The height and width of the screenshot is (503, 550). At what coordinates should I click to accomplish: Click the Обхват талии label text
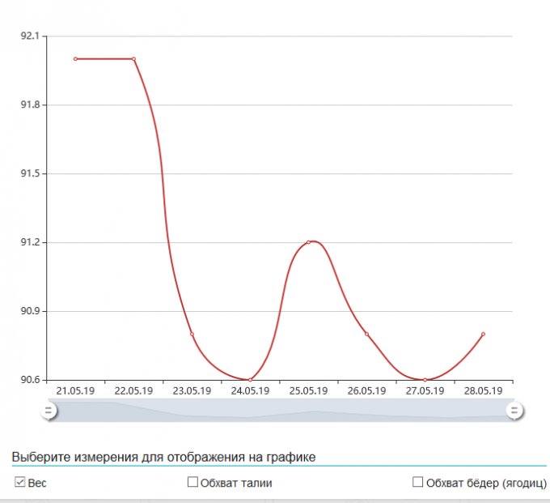point(236,484)
